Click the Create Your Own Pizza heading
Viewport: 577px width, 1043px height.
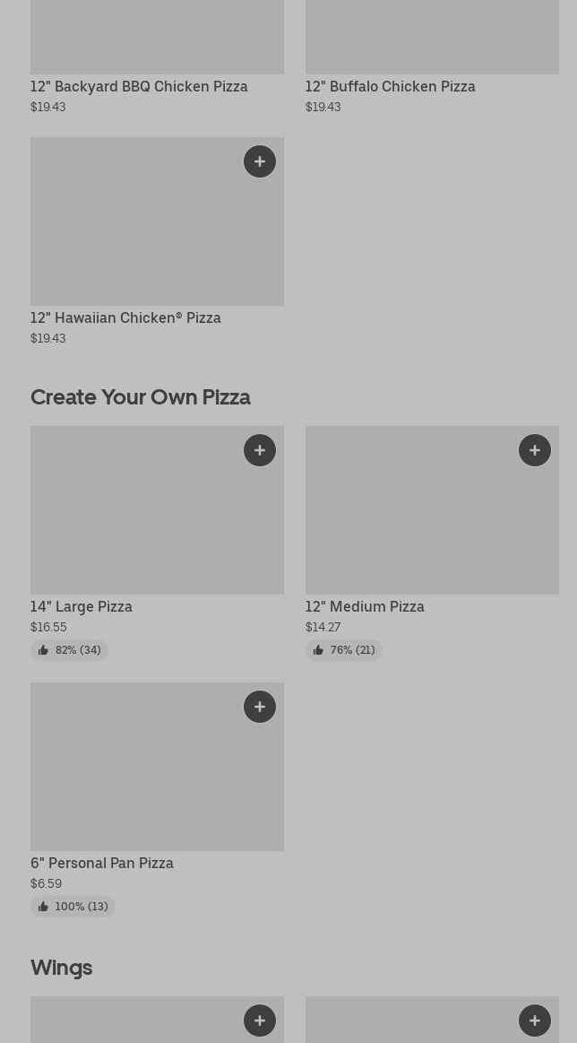(x=141, y=396)
